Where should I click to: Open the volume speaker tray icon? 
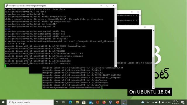click(169, 102)
